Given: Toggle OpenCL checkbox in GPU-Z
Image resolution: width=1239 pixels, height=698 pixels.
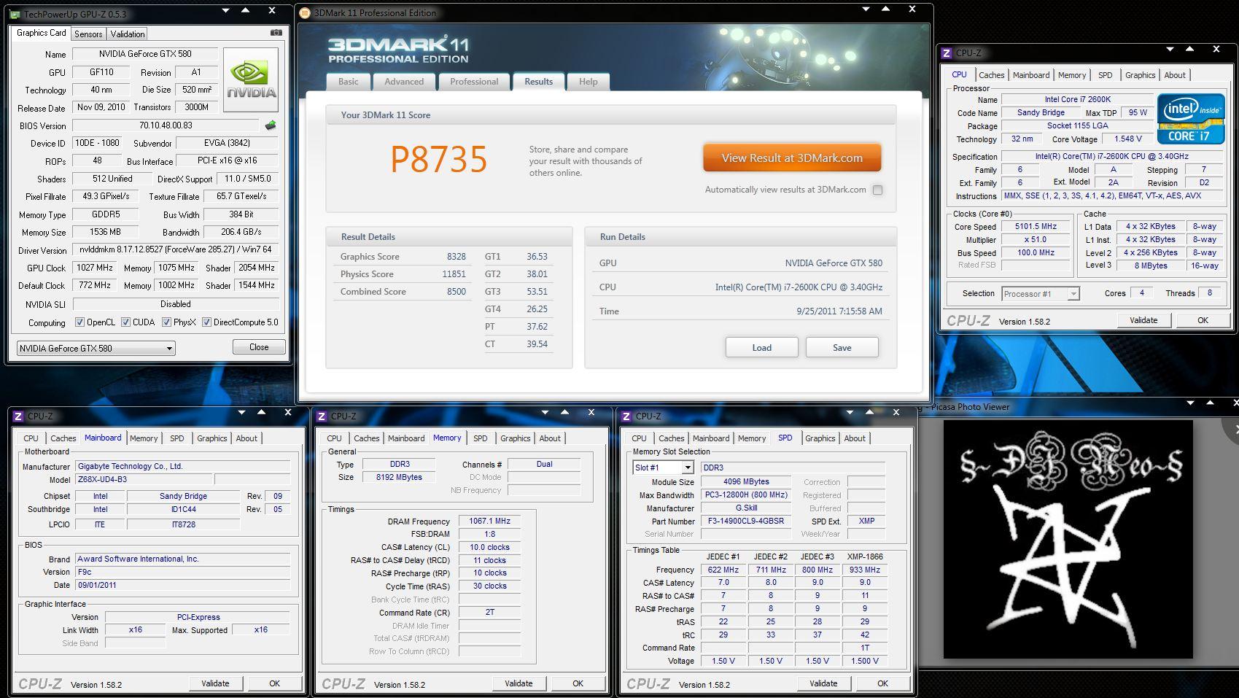Looking at the screenshot, I should [x=79, y=322].
